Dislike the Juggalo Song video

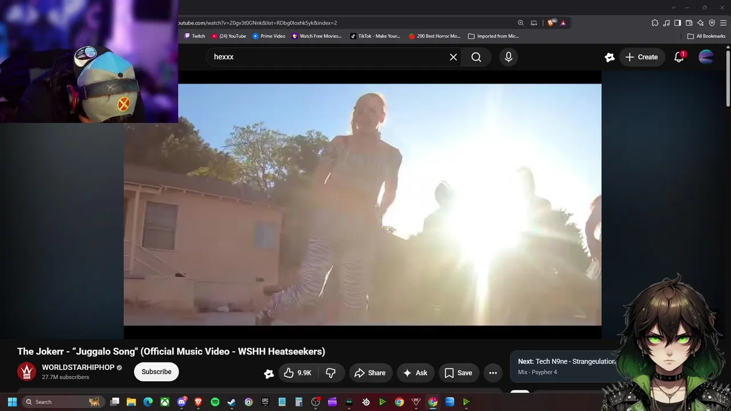pos(331,373)
